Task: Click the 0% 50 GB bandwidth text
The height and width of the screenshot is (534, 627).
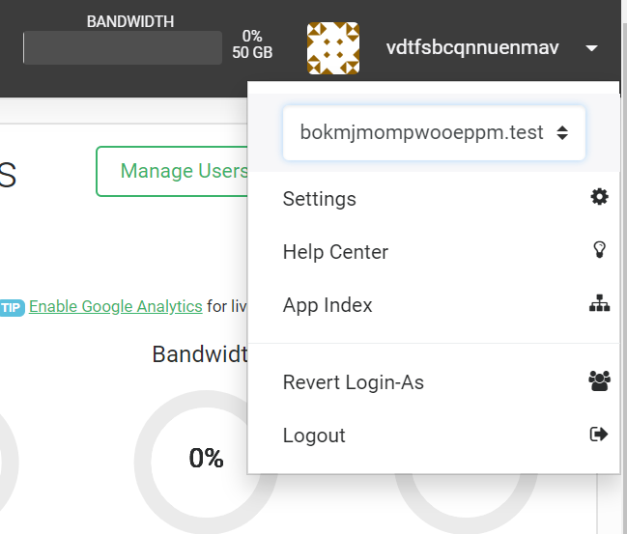Action: click(251, 44)
